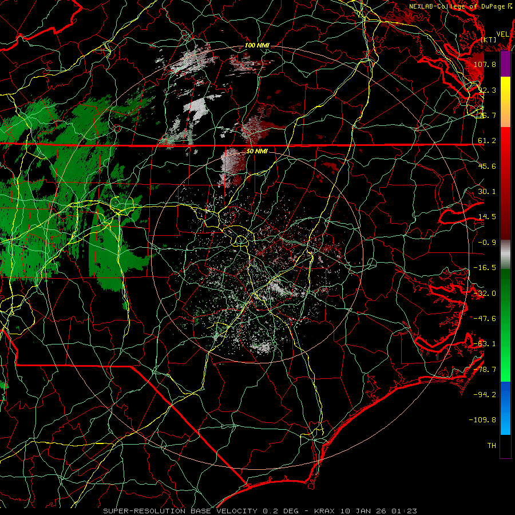Click the VEL legend title

(502, 34)
